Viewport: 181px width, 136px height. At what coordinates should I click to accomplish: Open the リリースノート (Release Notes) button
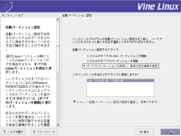pyautogui.click(x=44, y=132)
